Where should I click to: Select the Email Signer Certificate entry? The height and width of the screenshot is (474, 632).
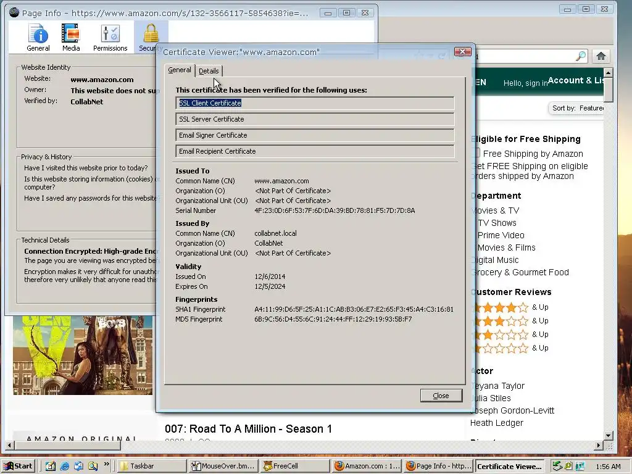[x=315, y=135]
